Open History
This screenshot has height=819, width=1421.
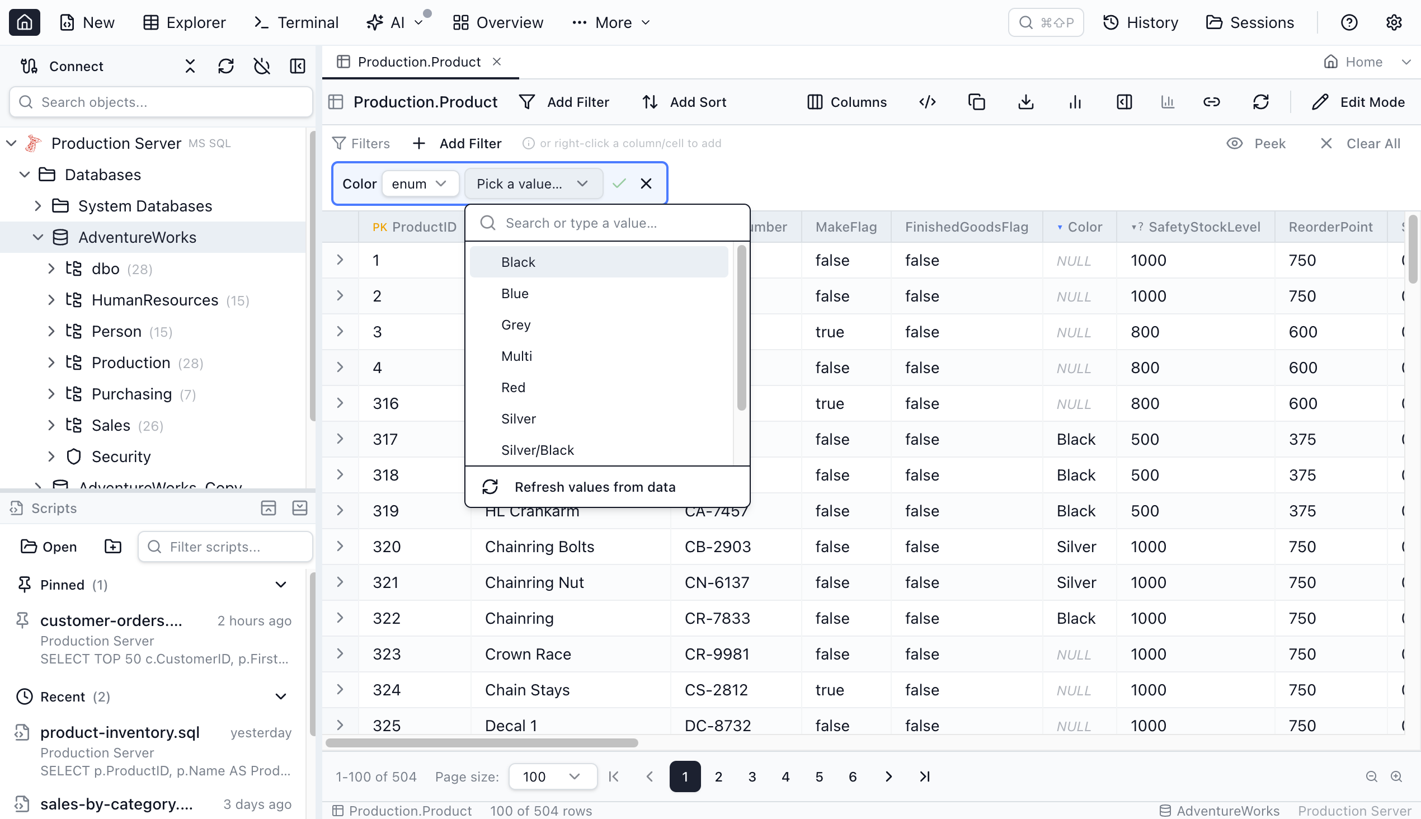pyautogui.click(x=1140, y=22)
